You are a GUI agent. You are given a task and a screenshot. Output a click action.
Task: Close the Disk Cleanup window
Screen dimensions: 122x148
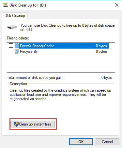[117, 5]
